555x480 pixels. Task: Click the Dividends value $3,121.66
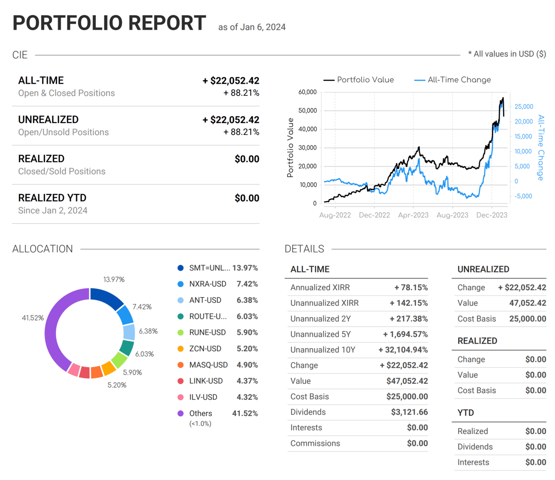(x=409, y=412)
